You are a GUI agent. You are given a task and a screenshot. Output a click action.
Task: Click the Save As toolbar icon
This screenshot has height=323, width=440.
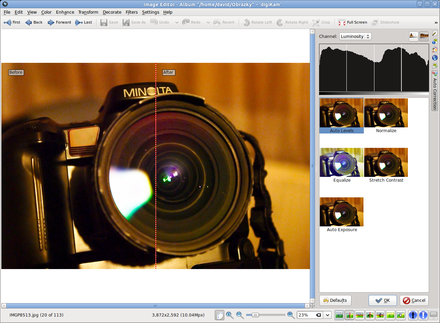pyautogui.click(x=134, y=22)
